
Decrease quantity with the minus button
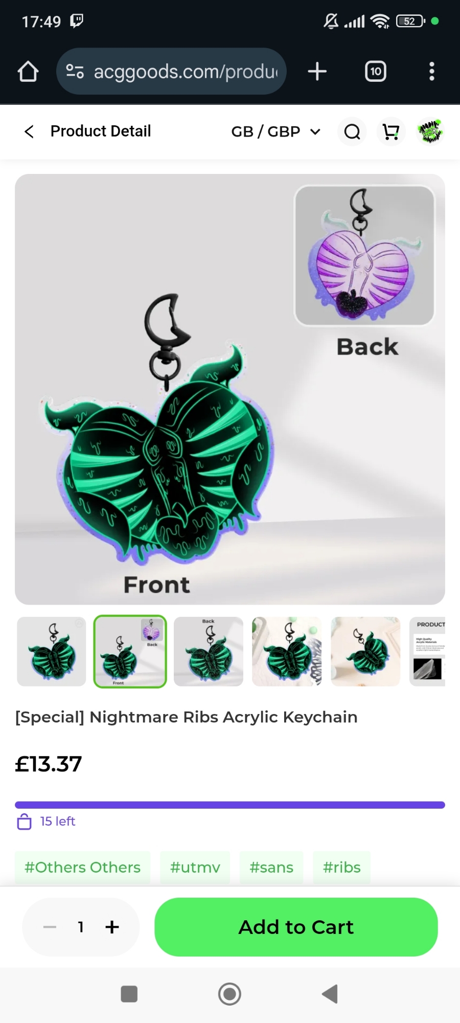(50, 927)
